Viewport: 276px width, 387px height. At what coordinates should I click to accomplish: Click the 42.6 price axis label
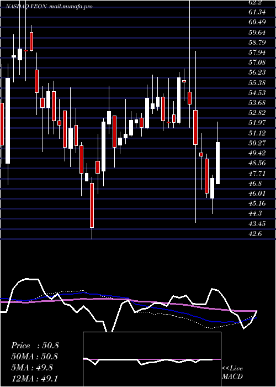[256, 234]
